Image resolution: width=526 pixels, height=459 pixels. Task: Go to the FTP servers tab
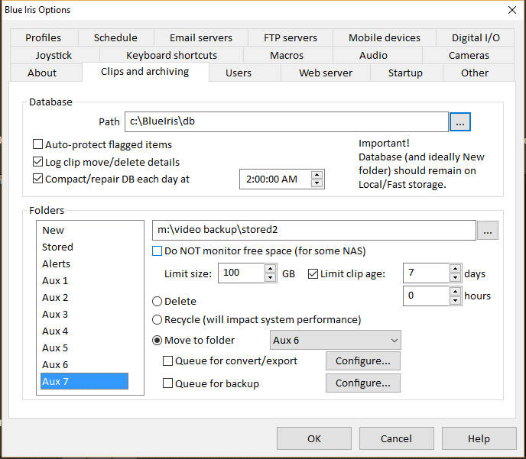[x=291, y=37]
